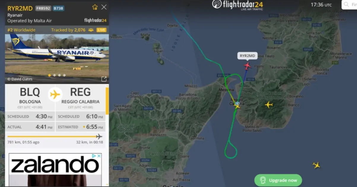Click the yellow plane over Aspromonte park
The image size is (357, 187).
click(x=269, y=105)
